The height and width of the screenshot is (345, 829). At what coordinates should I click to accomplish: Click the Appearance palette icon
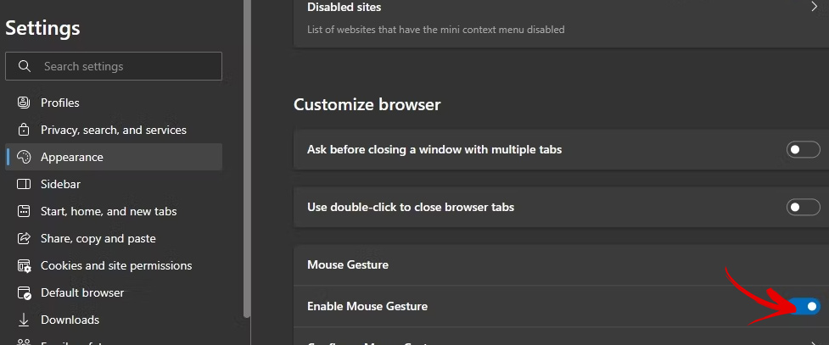24,157
